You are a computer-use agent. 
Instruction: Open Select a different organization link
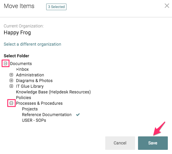(x=32, y=44)
